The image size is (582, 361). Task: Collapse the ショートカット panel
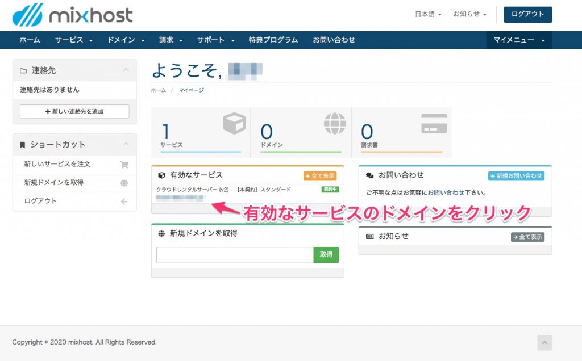(x=126, y=144)
